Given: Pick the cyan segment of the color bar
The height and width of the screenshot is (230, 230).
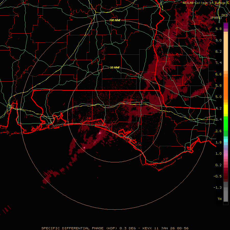Looking at the screenshot, I should pyautogui.click(x=226, y=141).
